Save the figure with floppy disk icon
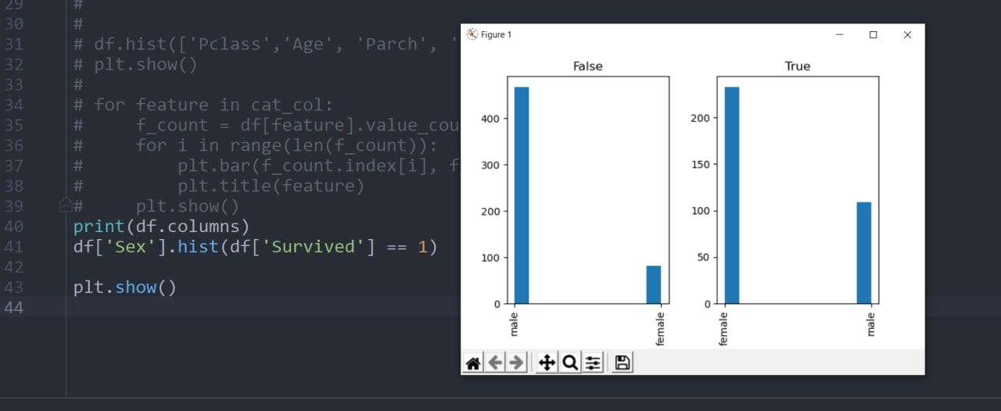The width and height of the screenshot is (1001, 411). click(x=622, y=363)
